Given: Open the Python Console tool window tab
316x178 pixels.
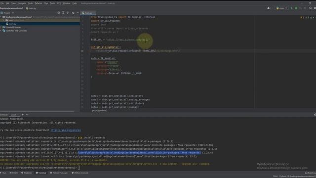Looking at the screenshot, I should pyautogui.click(x=80, y=173).
